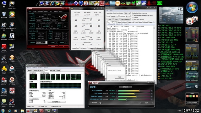Open the red checkmark dock icon
The height and width of the screenshot is (113, 201).
coord(107,3)
